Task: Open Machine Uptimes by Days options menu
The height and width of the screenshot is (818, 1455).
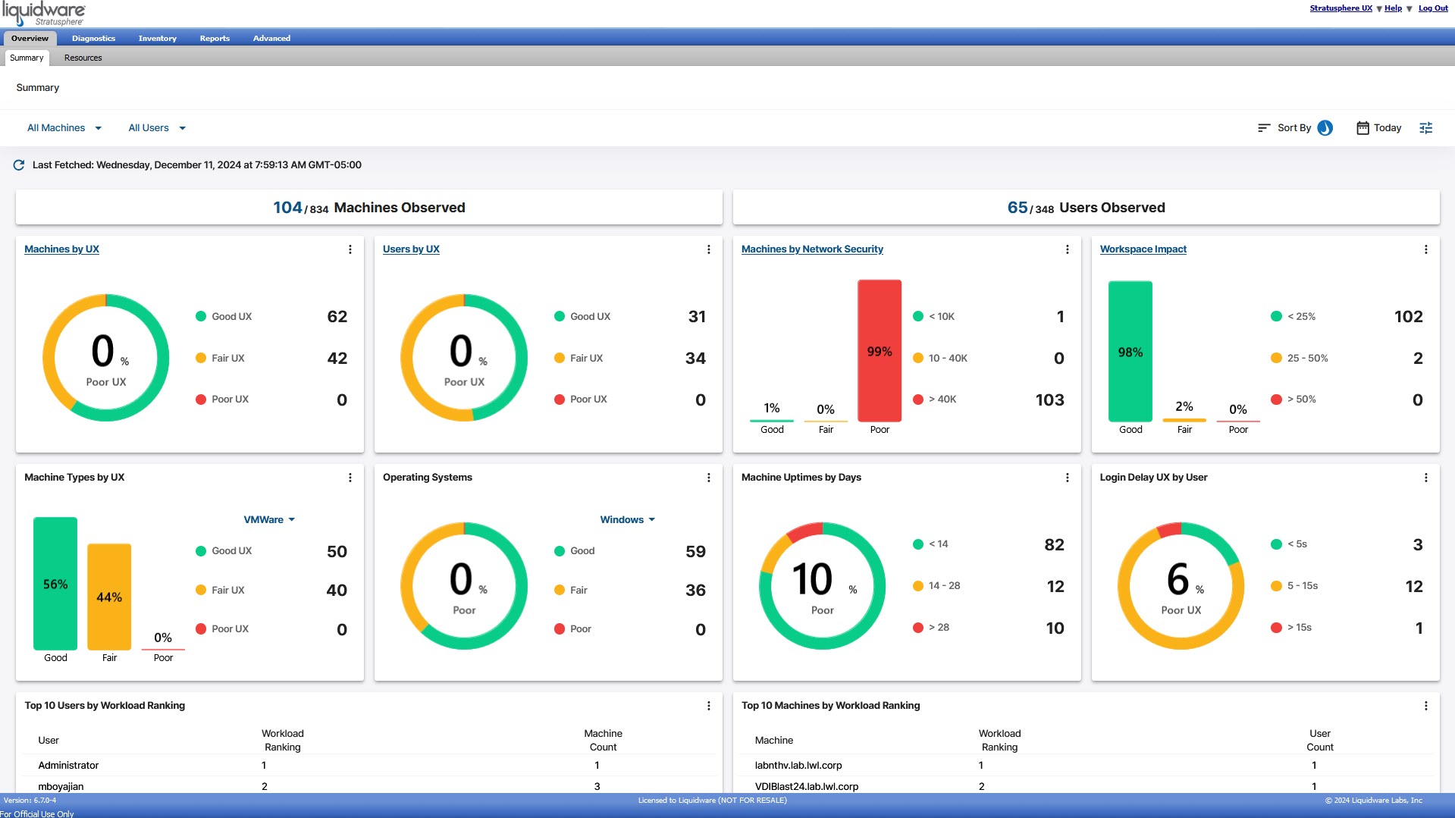Action: pyautogui.click(x=1067, y=478)
